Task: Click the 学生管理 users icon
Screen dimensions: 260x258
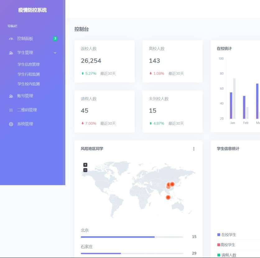Action: pos(11,53)
